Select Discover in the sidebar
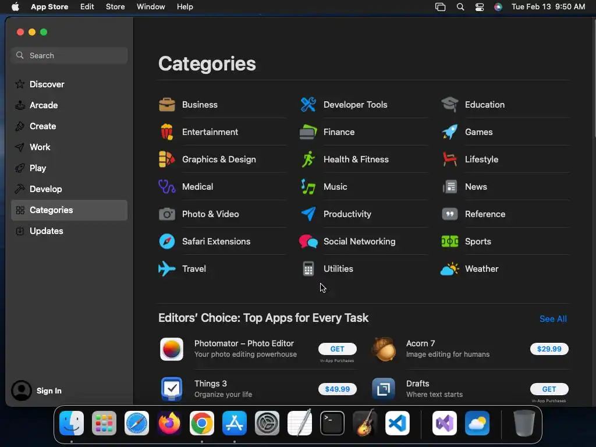 tap(69, 84)
